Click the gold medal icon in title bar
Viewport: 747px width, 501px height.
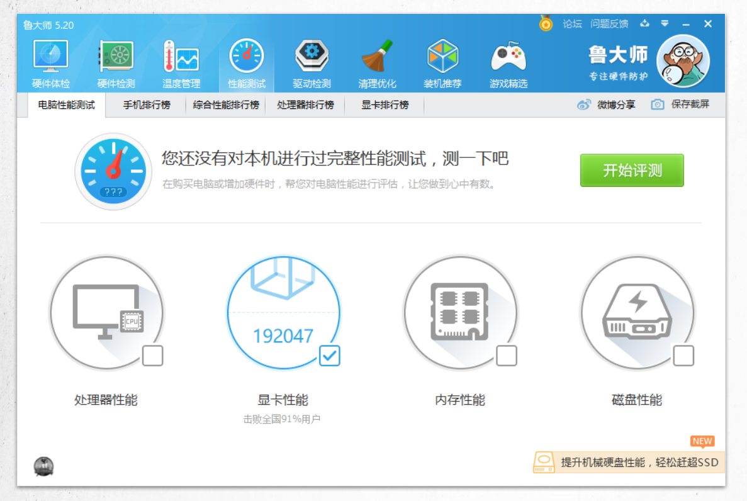click(x=546, y=23)
